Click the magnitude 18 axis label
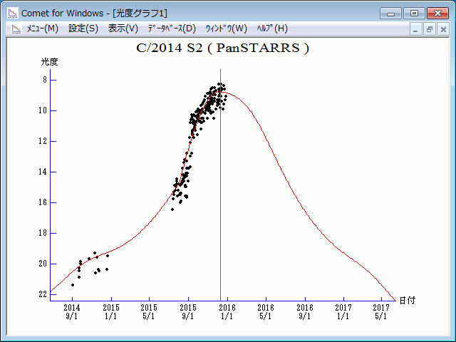 (x=43, y=233)
